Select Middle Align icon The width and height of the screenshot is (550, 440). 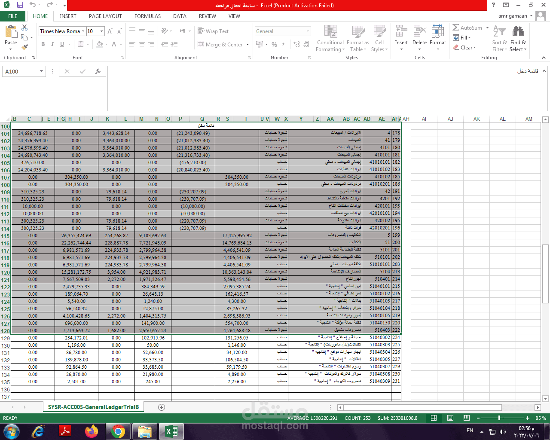click(142, 31)
